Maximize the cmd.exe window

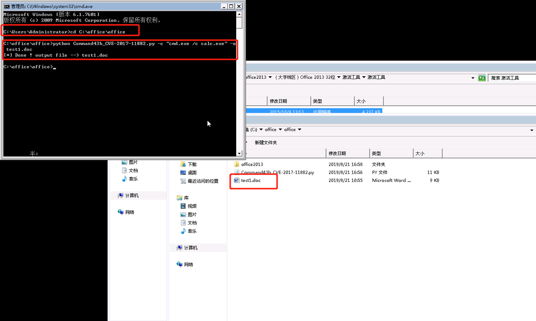click(x=231, y=6)
